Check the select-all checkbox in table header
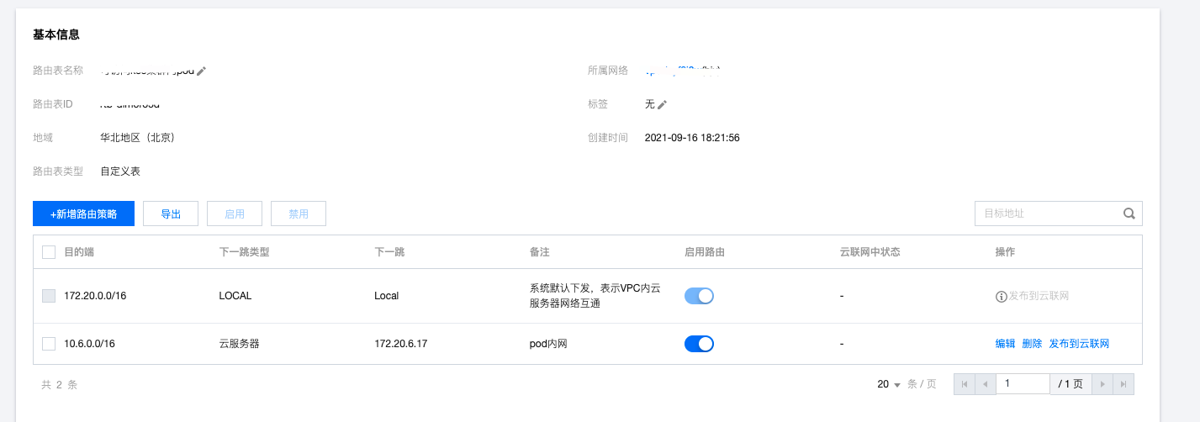Screen dimensions: 1200x422 coord(49,252)
